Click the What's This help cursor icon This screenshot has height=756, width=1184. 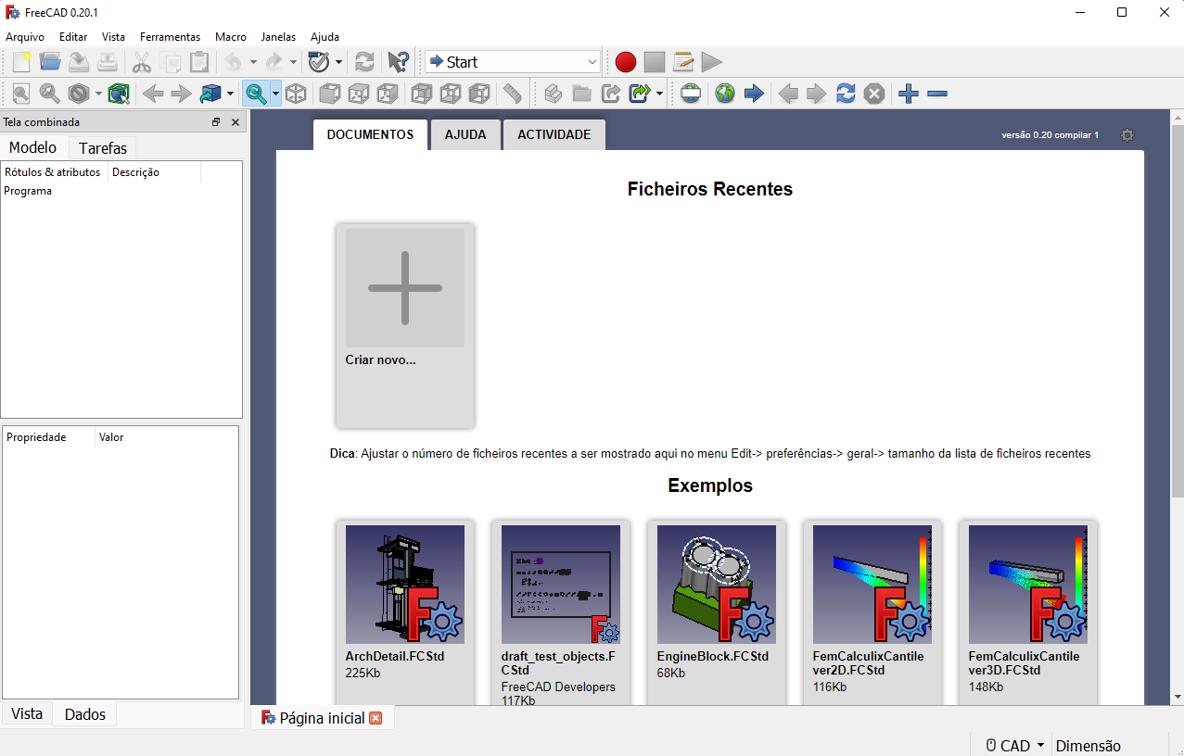(x=398, y=62)
